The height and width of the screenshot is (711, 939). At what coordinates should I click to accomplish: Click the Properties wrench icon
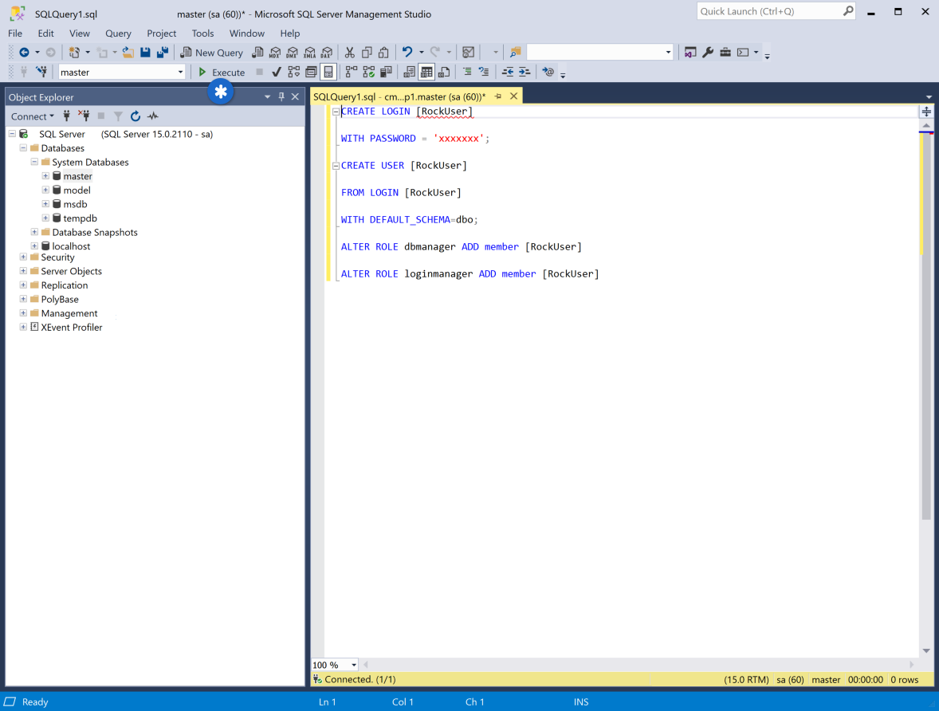click(708, 53)
